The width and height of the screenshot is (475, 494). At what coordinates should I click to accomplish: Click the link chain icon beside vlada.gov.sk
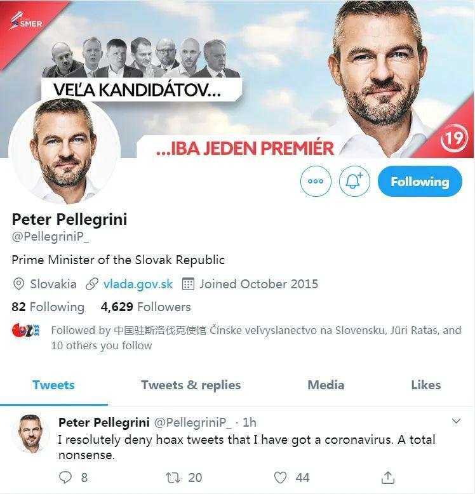92,284
